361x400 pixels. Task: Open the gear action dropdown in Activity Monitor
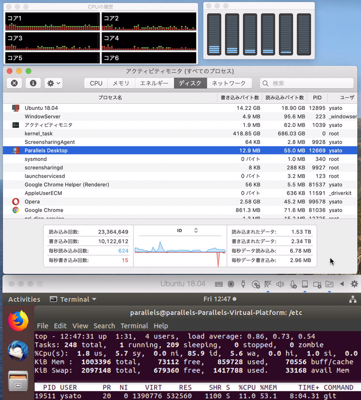click(x=53, y=83)
